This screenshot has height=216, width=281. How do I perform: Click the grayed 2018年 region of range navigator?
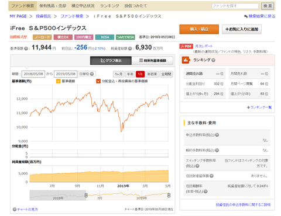point(58,196)
